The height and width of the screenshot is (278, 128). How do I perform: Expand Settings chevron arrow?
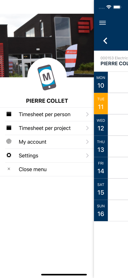click(87, 155)
